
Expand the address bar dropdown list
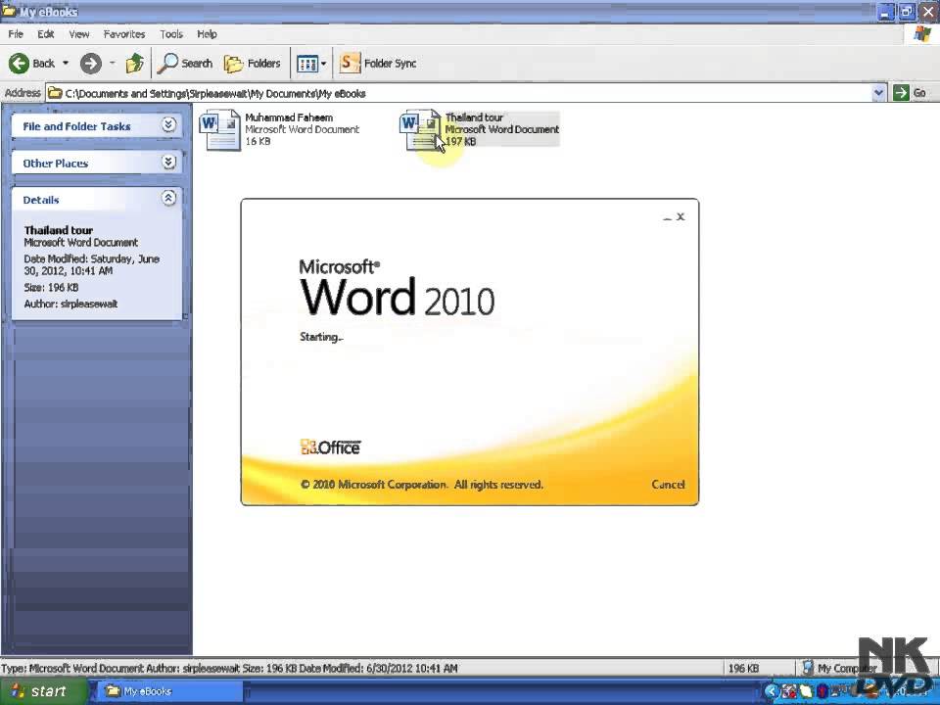click(x=878, y=93)
